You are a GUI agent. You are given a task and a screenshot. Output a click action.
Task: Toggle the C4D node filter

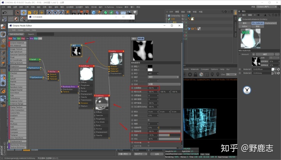40,39
